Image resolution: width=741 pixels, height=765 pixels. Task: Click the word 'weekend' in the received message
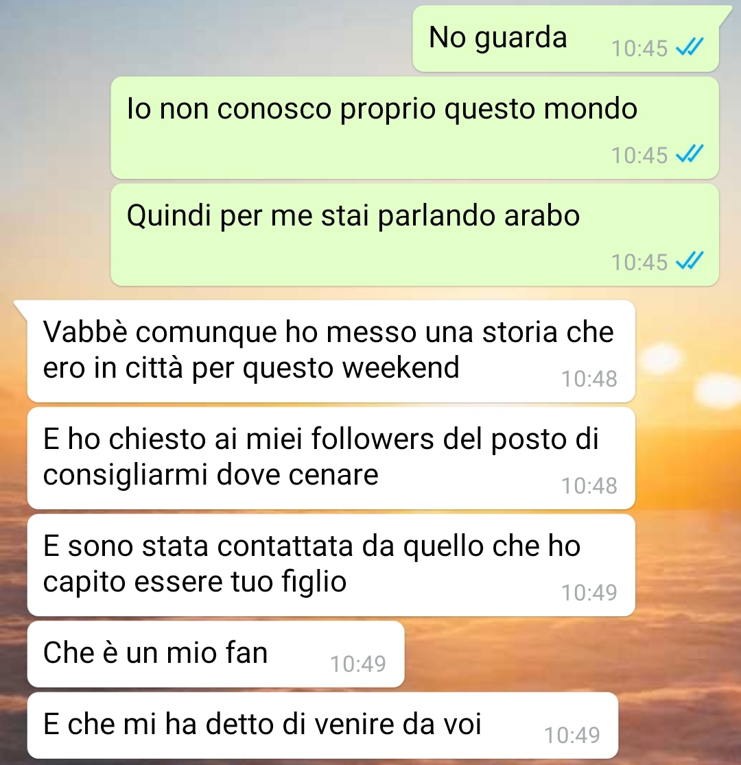(x=401, y=367)
